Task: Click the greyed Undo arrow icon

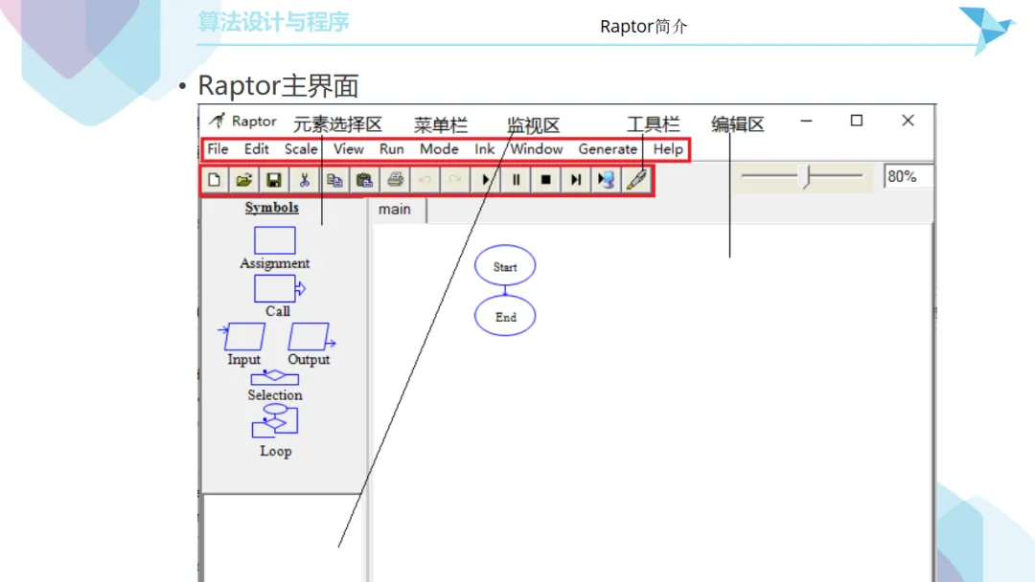Action: click(x=425, y=180)
